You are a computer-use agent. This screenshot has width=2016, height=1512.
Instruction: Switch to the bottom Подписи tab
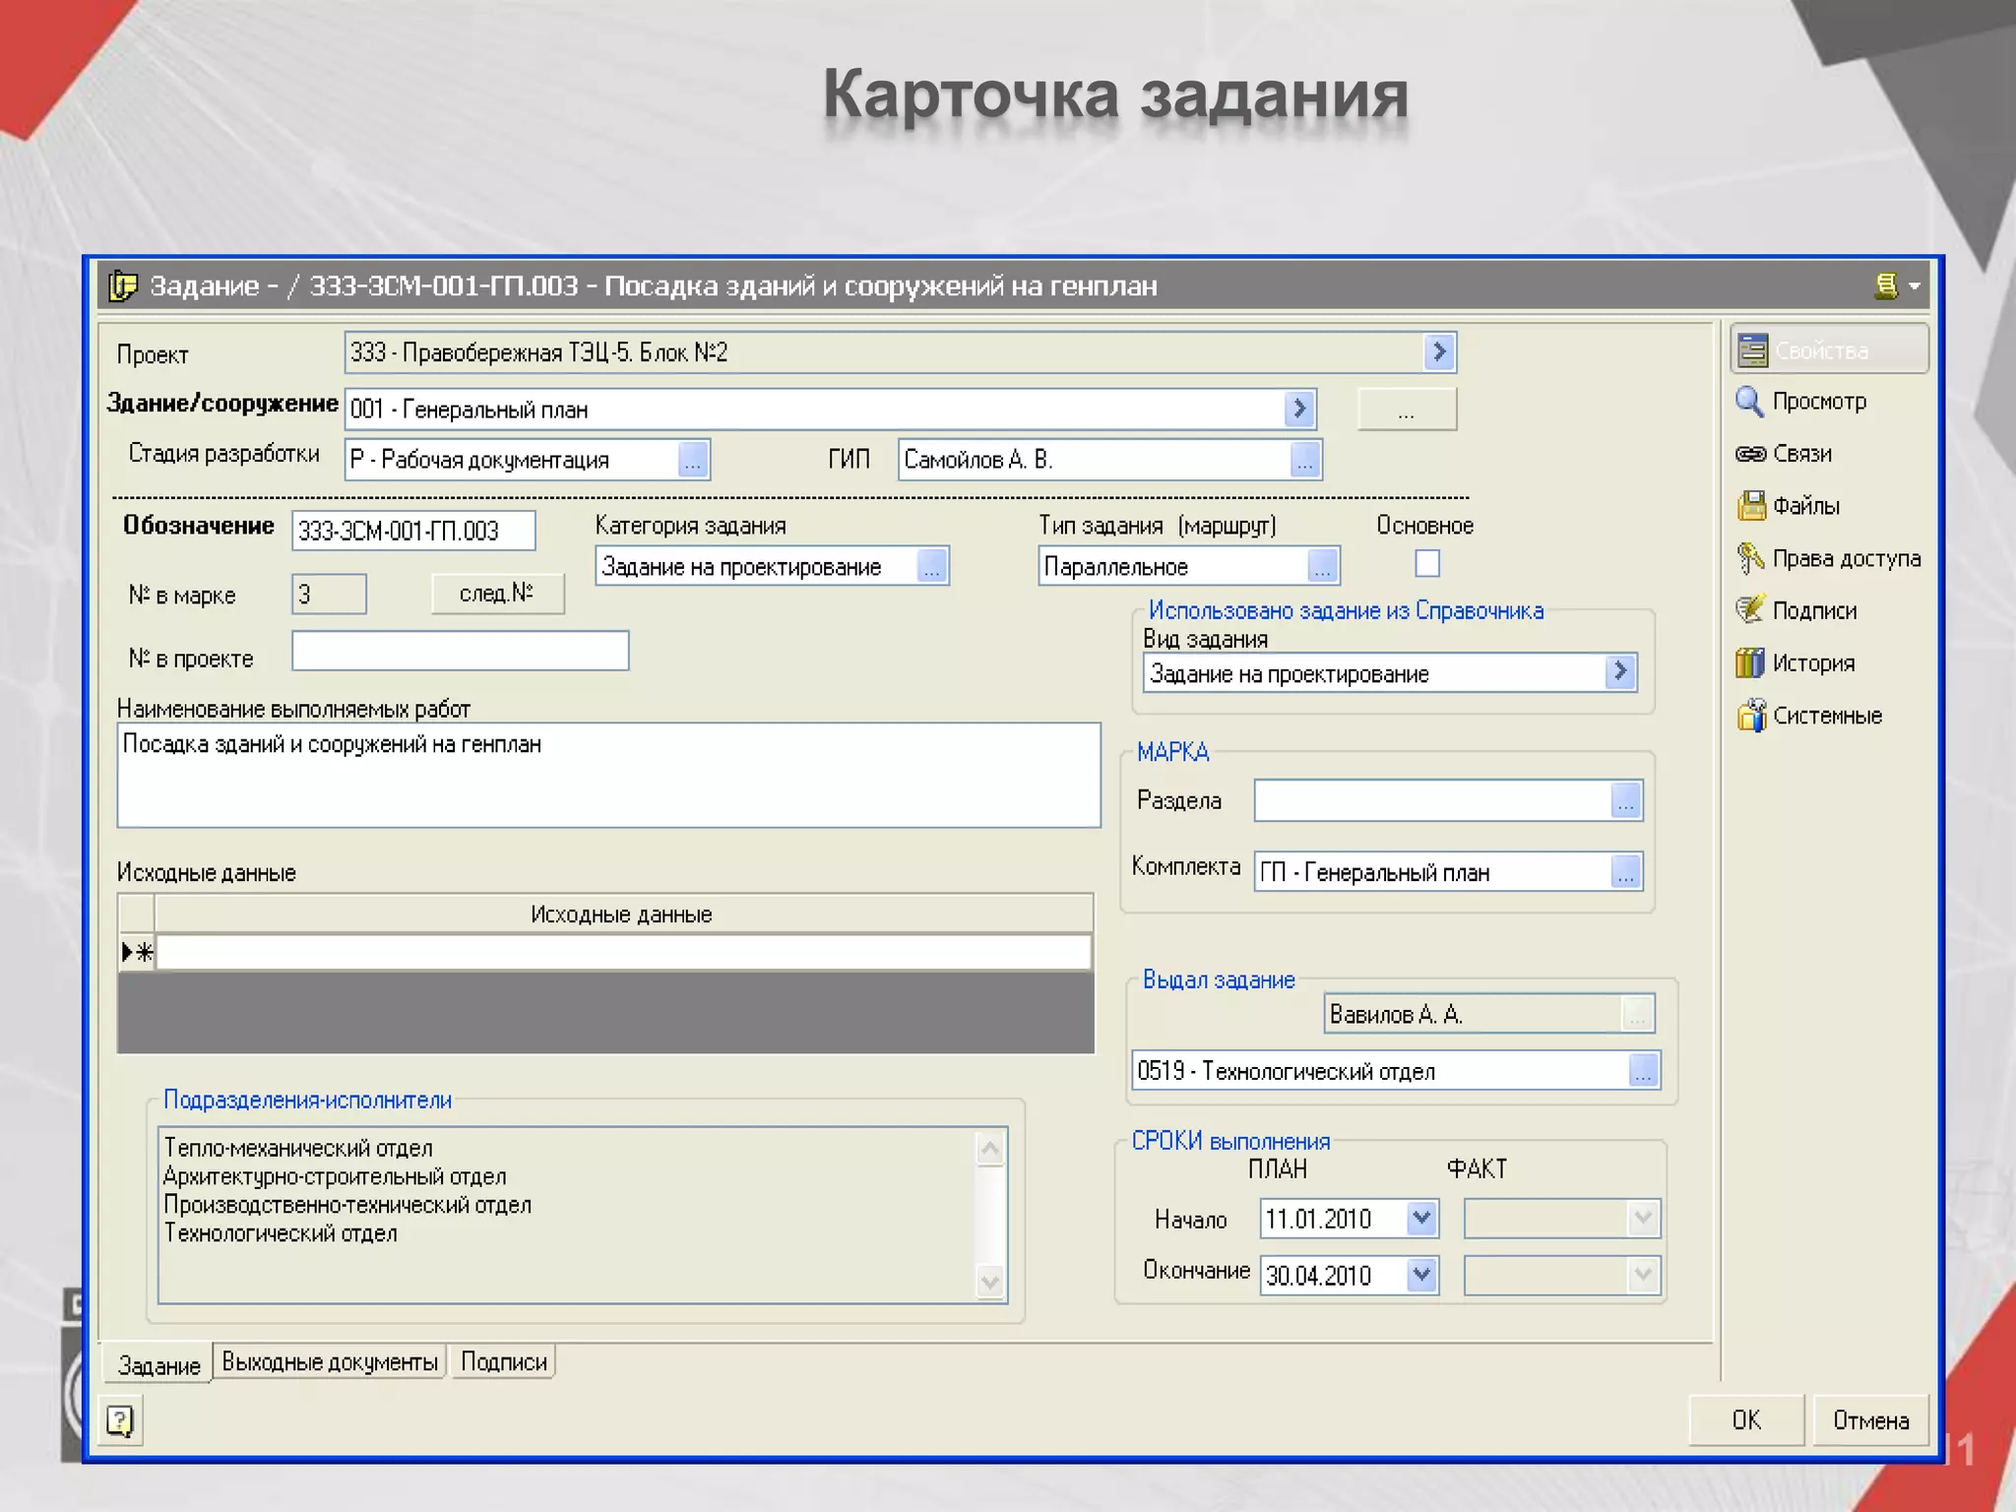pos(503,1361)
